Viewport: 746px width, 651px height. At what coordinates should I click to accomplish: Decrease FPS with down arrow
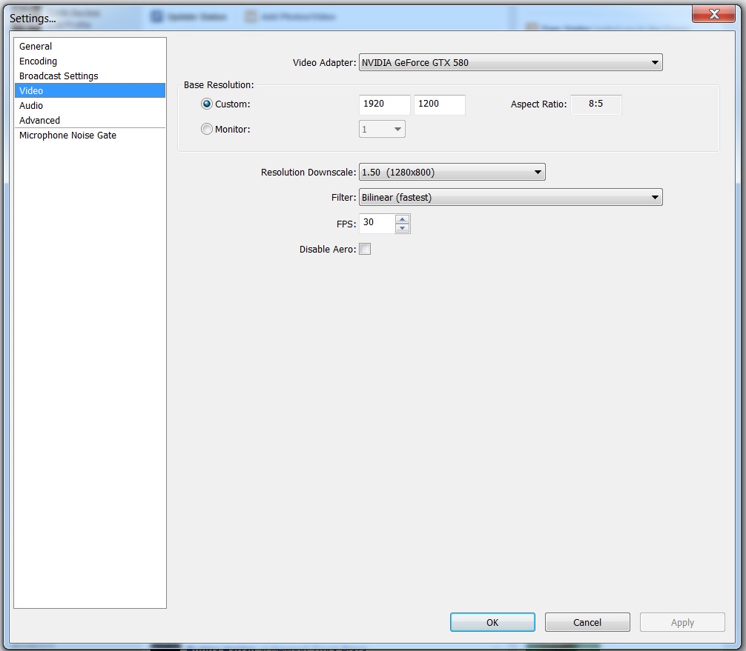(x=403, y=228)
